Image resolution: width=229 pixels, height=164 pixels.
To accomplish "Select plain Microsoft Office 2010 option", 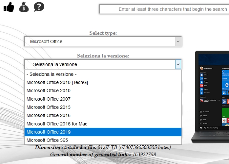I will pos(103,90).
